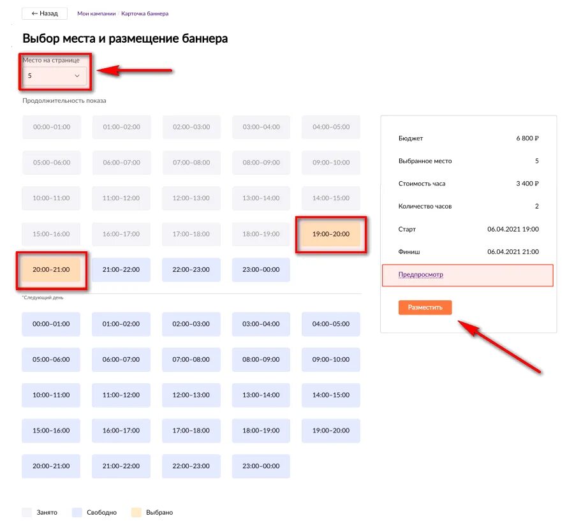Select next day's 16:00–17:00 slot
This screenshot has width=574, height=523.
point(121,431)
